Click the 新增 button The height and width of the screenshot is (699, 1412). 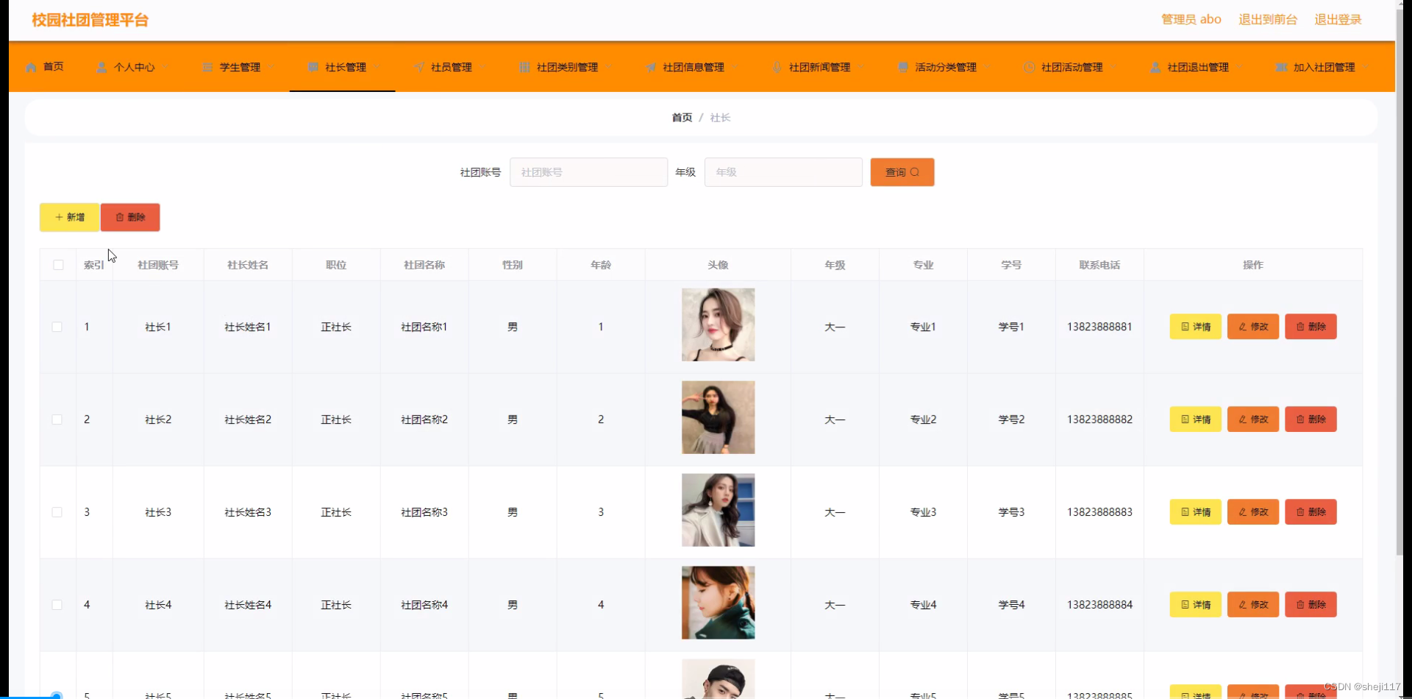68,217
